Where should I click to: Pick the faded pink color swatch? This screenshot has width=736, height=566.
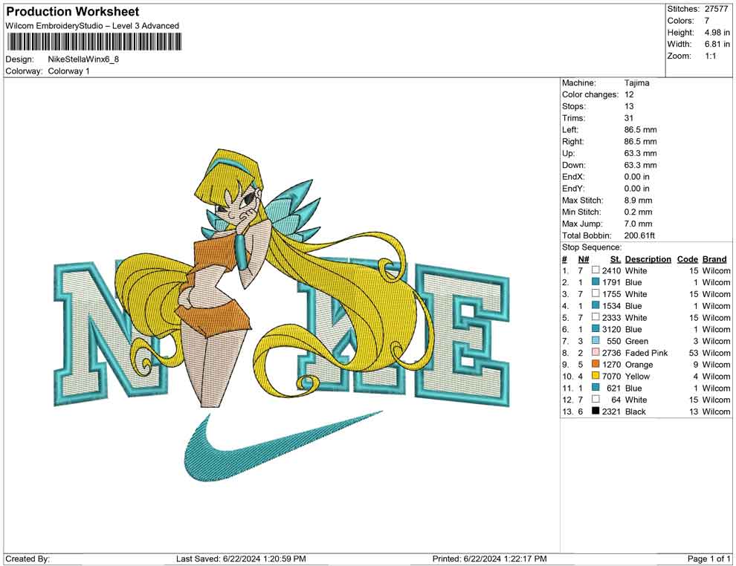pos(595,353)
